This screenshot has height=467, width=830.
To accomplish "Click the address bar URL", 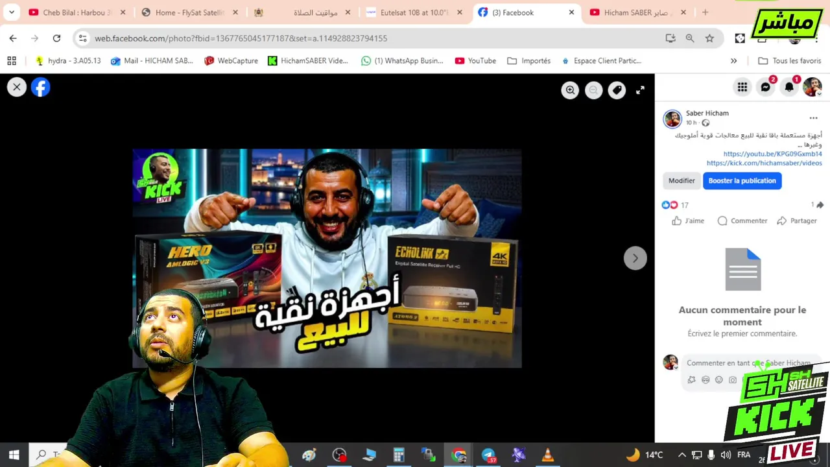I will [241, 38].
